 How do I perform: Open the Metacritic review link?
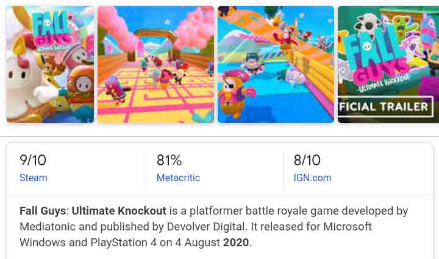coord(178,178)
